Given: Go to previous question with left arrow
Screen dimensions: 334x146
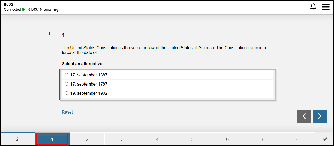Looking at the screenshot, I should 304,116.
